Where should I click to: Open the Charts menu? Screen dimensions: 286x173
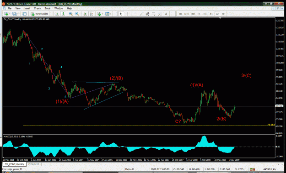point(37,8)
